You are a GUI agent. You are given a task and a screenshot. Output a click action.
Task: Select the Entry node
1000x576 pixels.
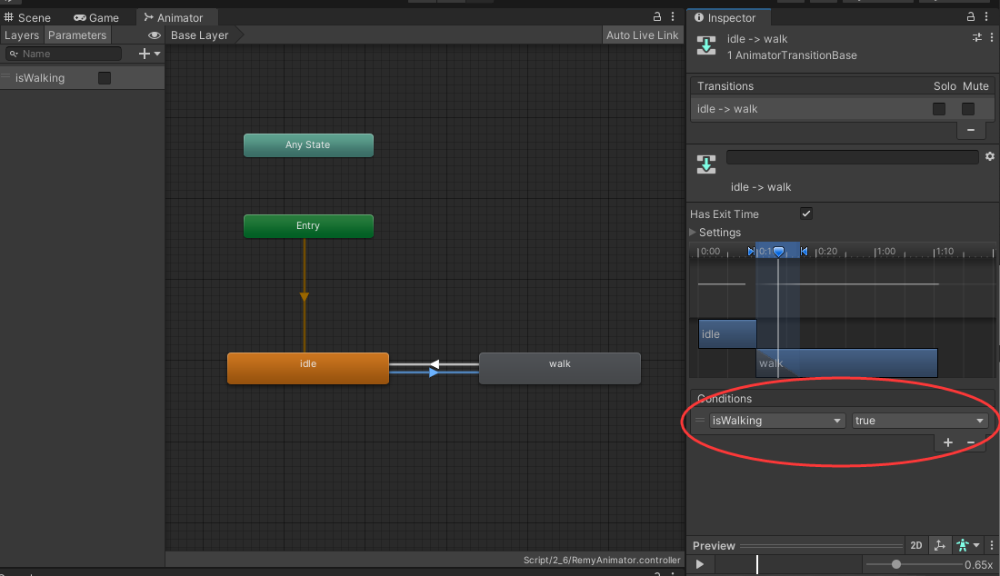point(308,225)
